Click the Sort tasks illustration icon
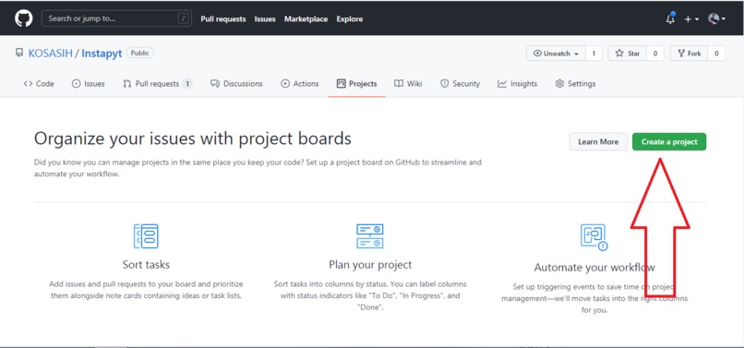744x348 pixels. pos(146,236)
